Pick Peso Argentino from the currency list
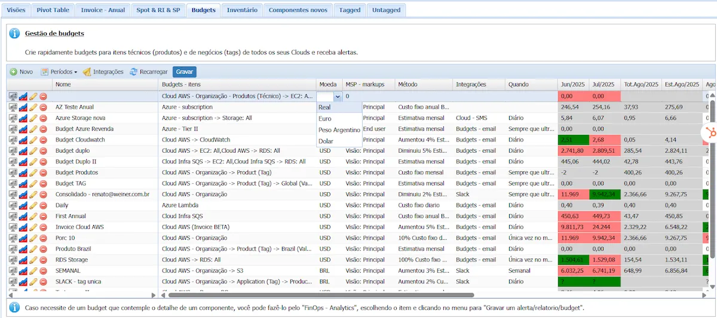The height and width of the screenshot is (318, 717). tap(339, 130)
